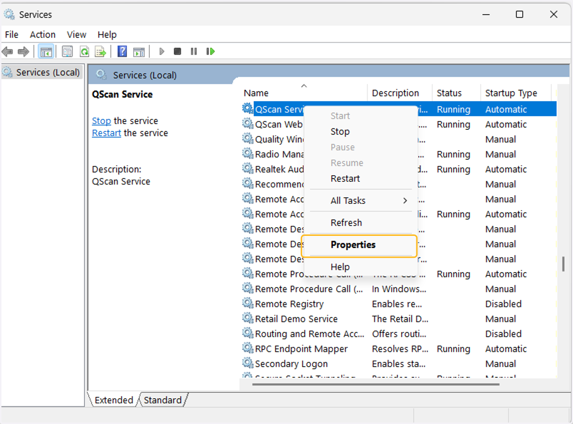Choose Stop in the context menu

pos(361,131)
